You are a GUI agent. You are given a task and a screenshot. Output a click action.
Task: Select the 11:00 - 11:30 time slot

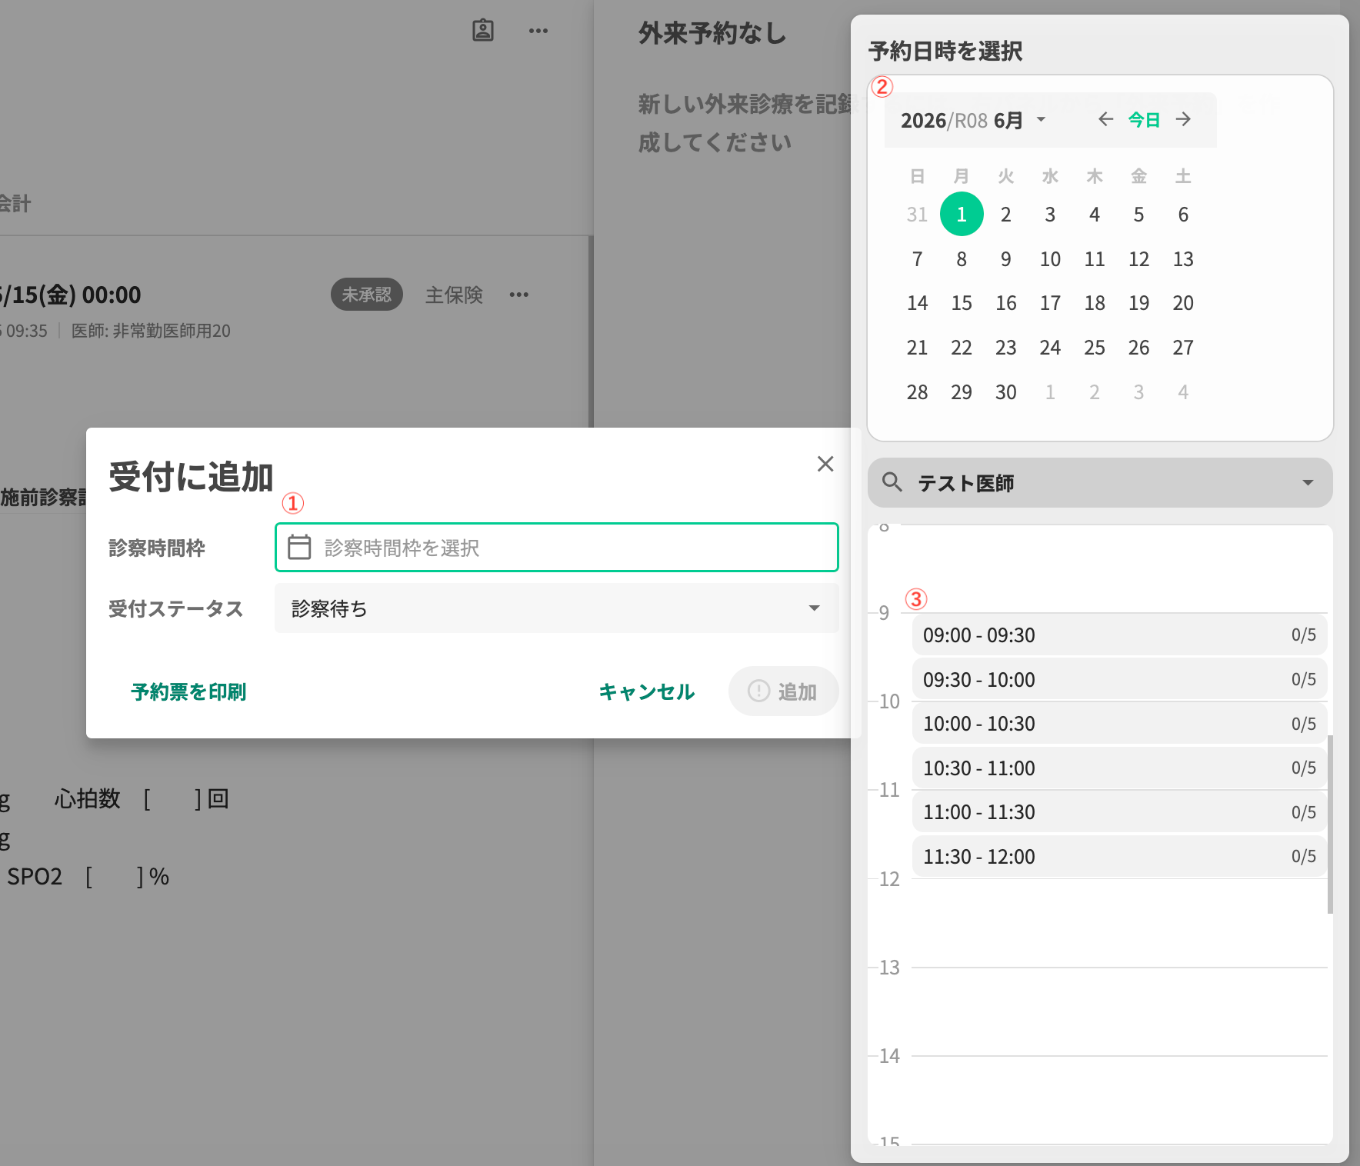click(x=1119, y=812)
